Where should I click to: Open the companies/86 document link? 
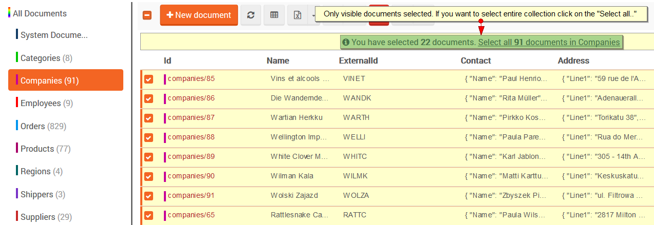191,98
